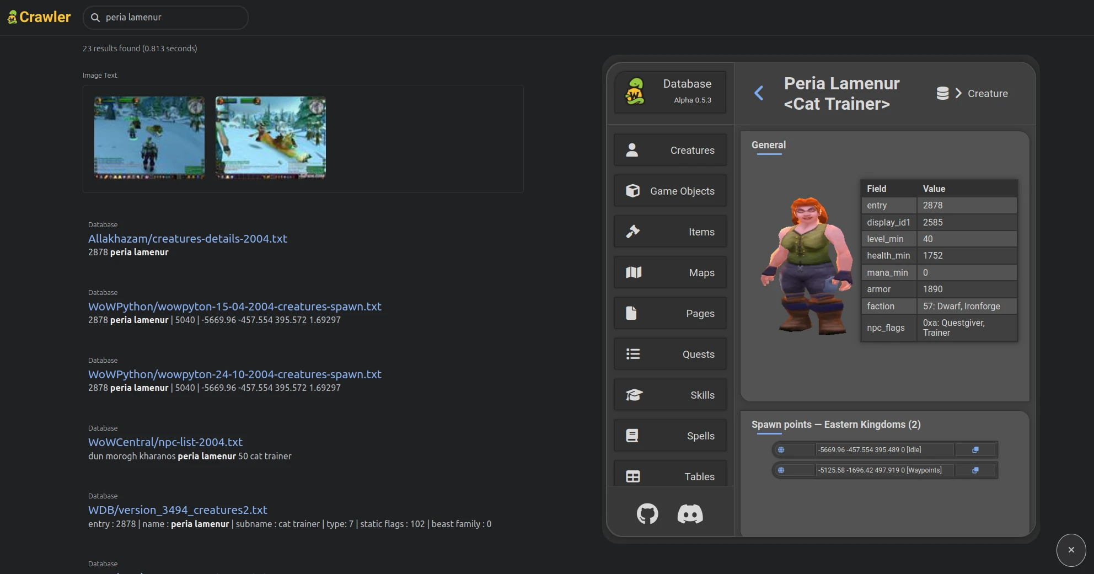Open WDB/version_3494_creatures2.txt result
Viewport: 1094px width, 574px height.
tap(178, 510)
